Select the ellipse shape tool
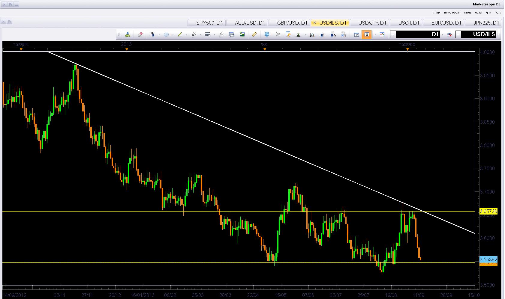Image resolution: width=505 pixels, height=299 pixels. [166, 34]
